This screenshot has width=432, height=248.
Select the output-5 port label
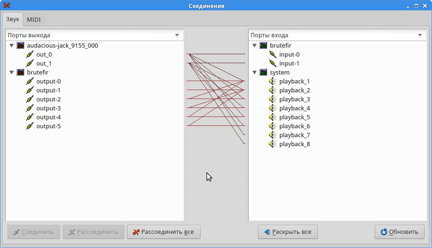(49, 126)
